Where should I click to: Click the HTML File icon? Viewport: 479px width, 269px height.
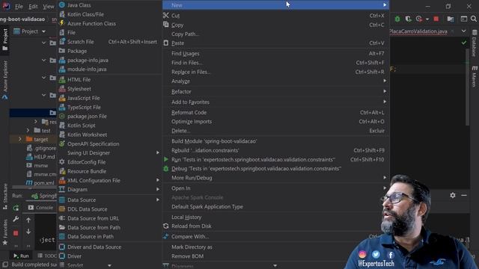click(62, 80)
